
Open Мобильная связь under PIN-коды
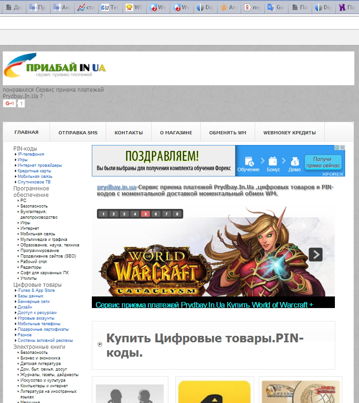[35, 176]
